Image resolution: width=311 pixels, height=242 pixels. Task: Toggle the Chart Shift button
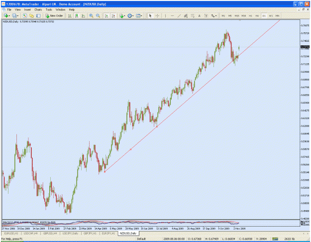pyautogui.click(x=113, y=15)
